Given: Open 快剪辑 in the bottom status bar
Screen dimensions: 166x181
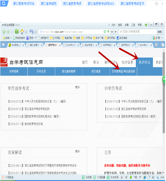Looking at the screenshot, I should 87,177.
